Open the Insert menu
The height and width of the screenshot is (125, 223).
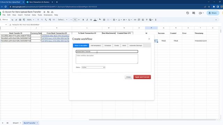(x=20, y=15)
